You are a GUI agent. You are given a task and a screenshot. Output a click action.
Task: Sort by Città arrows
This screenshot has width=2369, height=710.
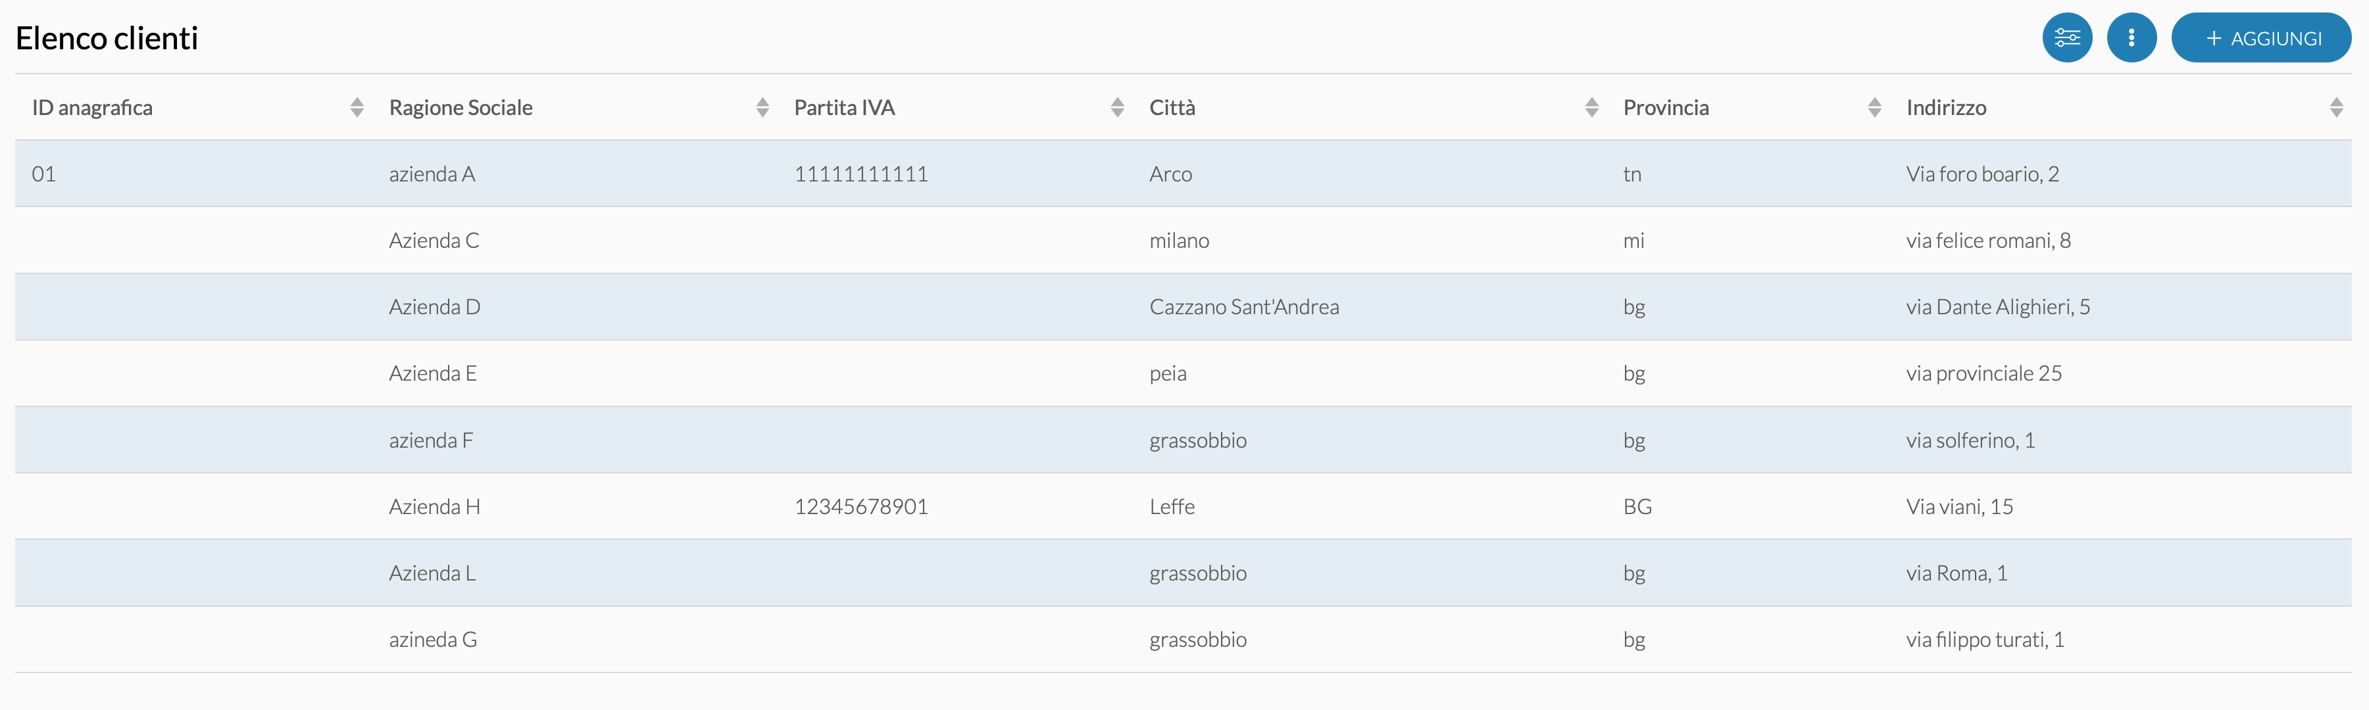(1592, 107)
